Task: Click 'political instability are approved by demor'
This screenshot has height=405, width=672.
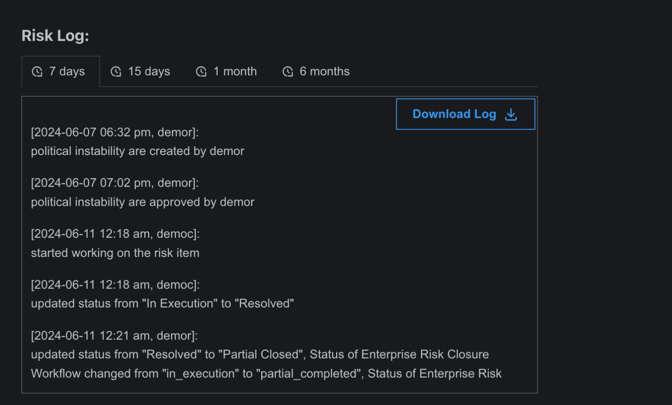Action: coord(143,202)
